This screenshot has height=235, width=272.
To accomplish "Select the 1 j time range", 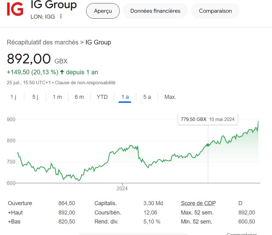I will (x=13, y=97).
